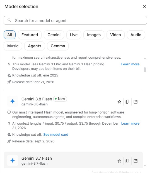Show Audio models
Image resolution: width=152 pixels, height=173 pixels.
click(136, 35)
